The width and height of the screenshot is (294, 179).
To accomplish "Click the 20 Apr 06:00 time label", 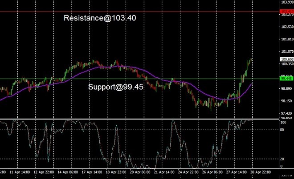I will point(140,172).
